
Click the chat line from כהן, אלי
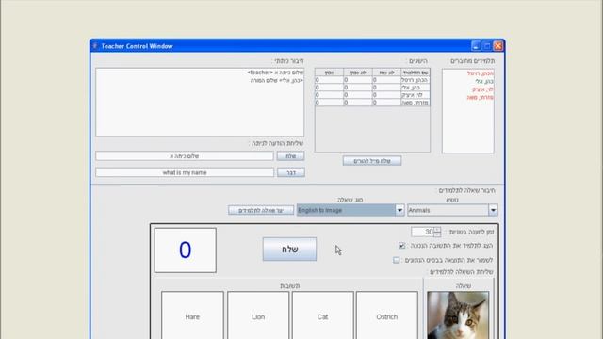pos(276,80)
